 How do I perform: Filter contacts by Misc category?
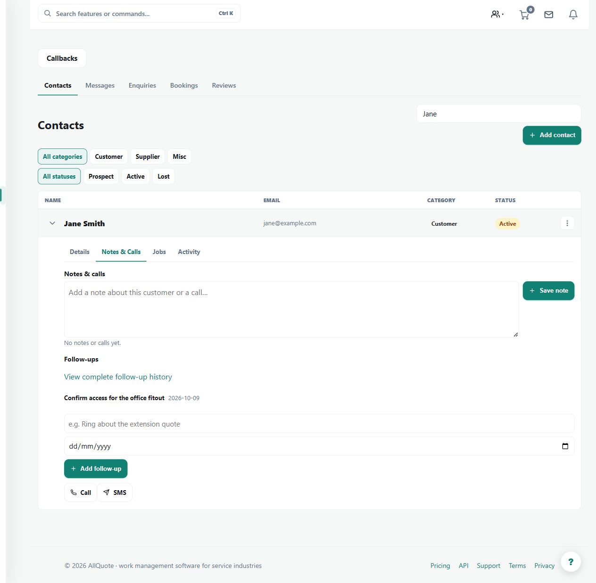(179, 156)
